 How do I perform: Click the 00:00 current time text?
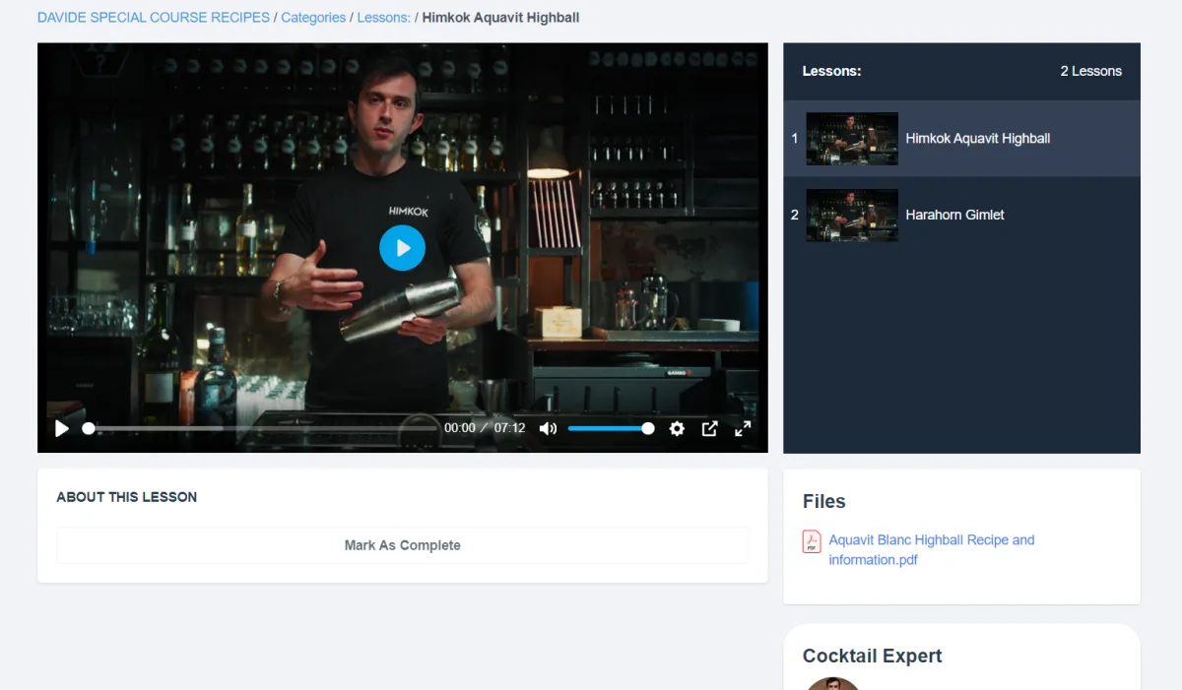(x=460, y=428)
